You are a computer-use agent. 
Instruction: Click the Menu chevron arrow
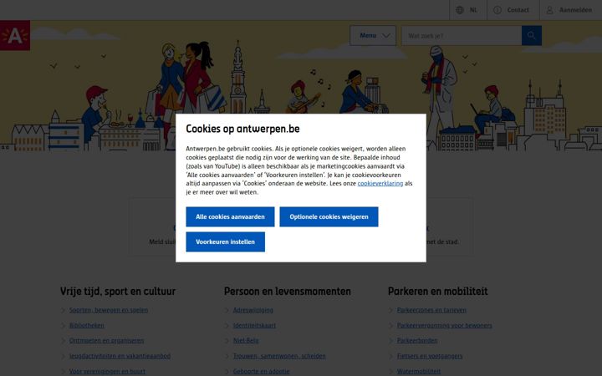coord(386,36)
